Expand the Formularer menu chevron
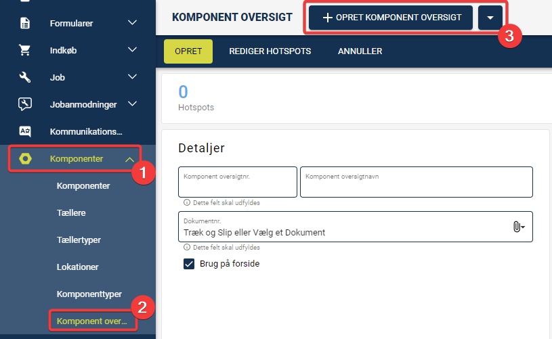Viewport: 552px width, 339px height. pos(132,23)
